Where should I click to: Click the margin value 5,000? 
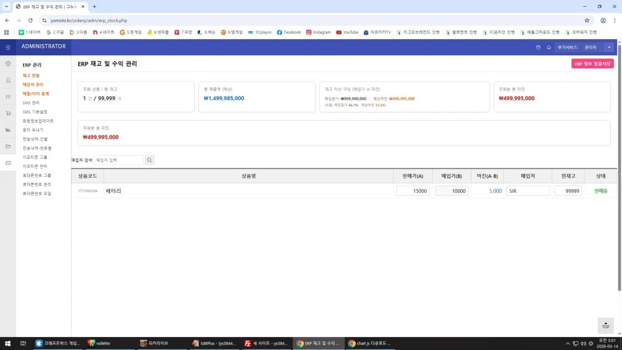pyautogui.click(x=496, y=191)
